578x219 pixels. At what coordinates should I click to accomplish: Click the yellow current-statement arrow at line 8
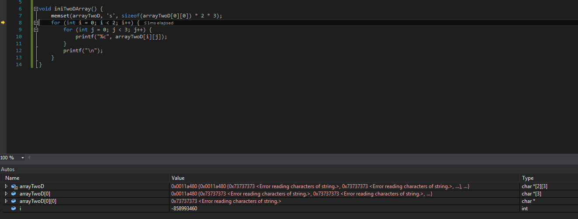tap(3, 23)
